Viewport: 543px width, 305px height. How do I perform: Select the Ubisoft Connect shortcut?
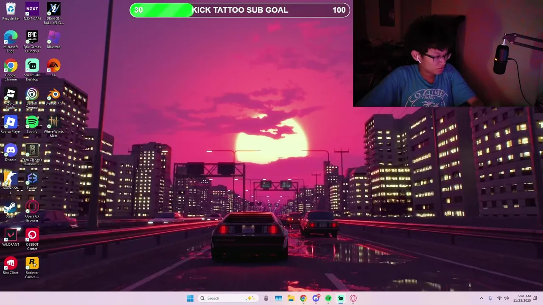[32, 98]
